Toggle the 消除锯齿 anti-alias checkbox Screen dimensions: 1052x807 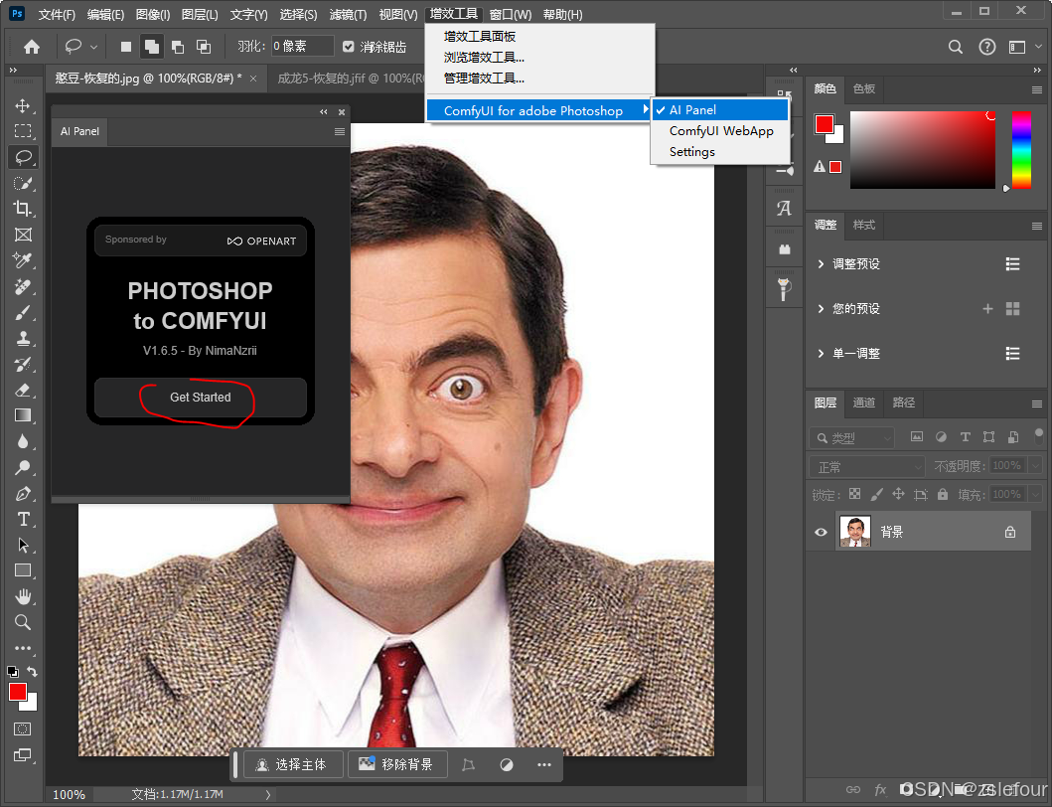tap(349, 47)
